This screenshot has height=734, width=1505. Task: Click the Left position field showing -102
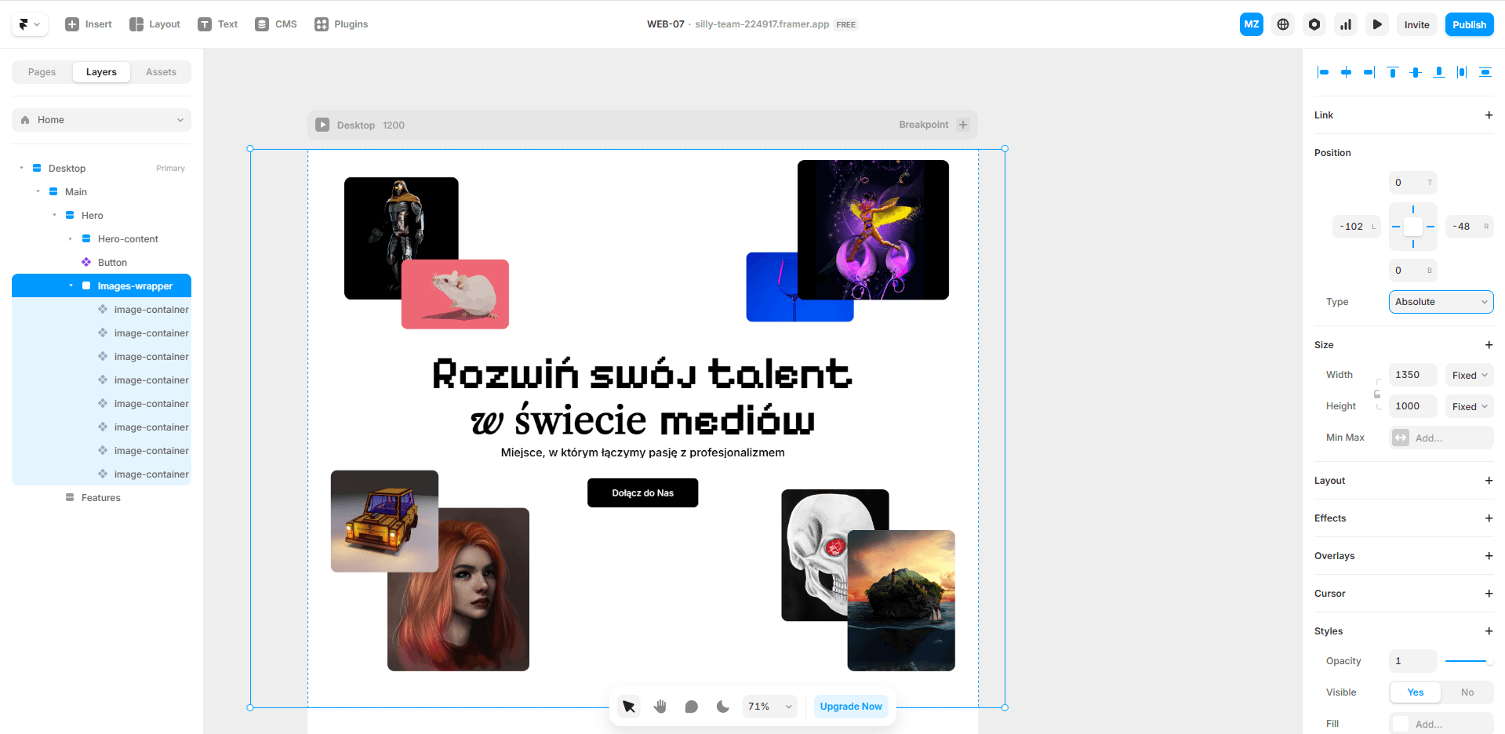(x=1357, y=227)
